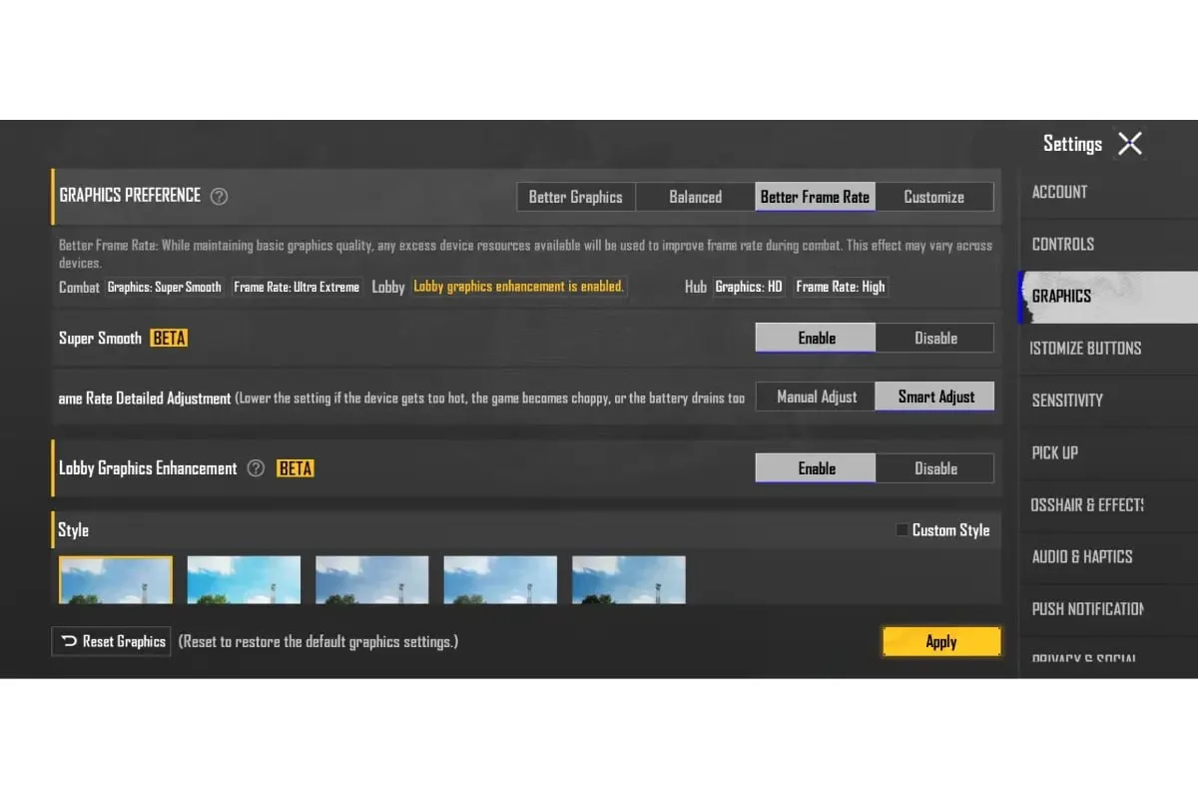This screenshot has width=1198, height=799.
Task: Close the Settings panel with the X icon
Action: (1129, 144)
